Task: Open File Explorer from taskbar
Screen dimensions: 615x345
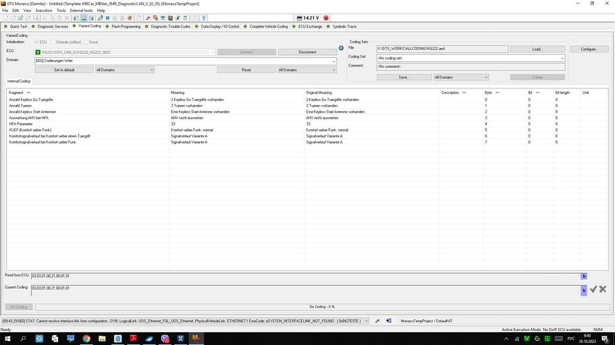Action: click(102, 338)
